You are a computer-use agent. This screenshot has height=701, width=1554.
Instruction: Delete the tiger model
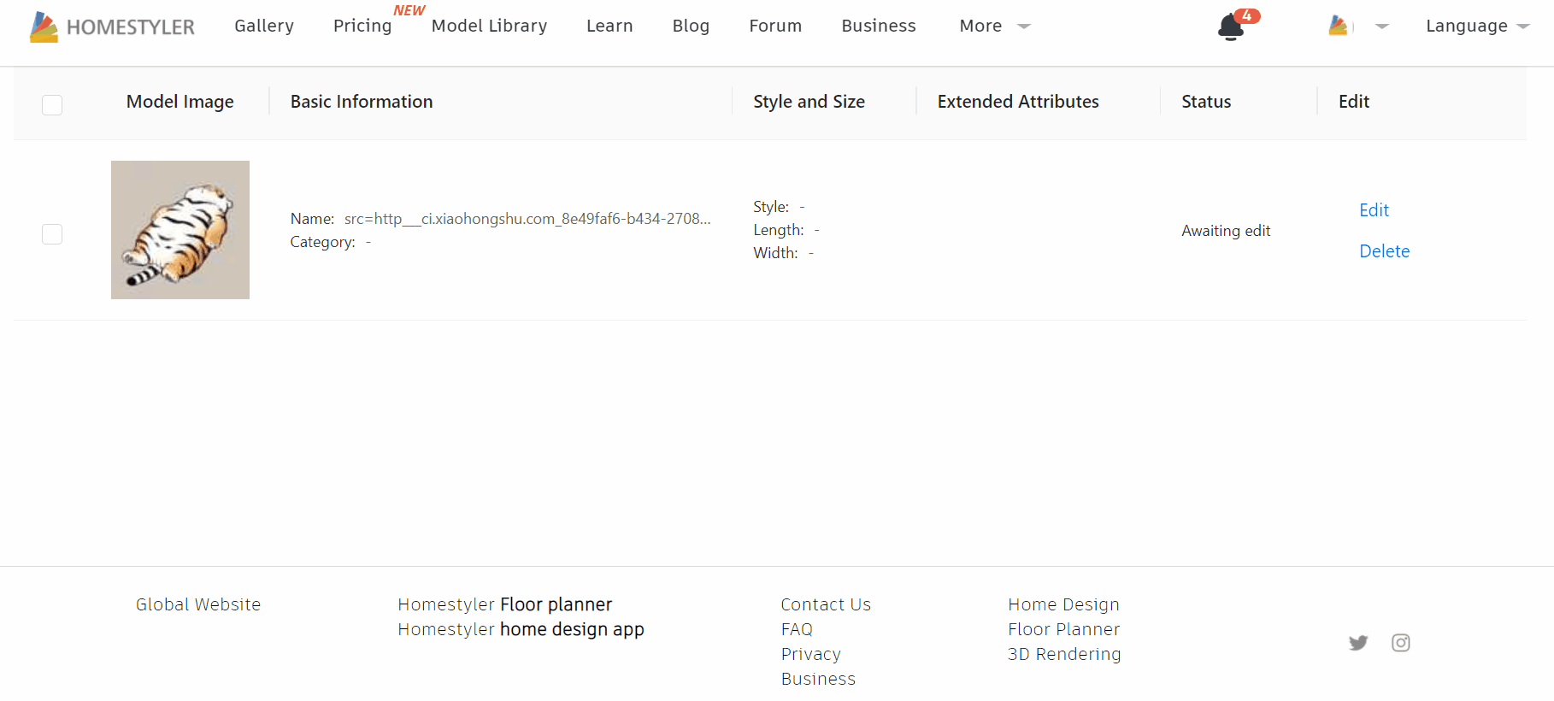1384,251
